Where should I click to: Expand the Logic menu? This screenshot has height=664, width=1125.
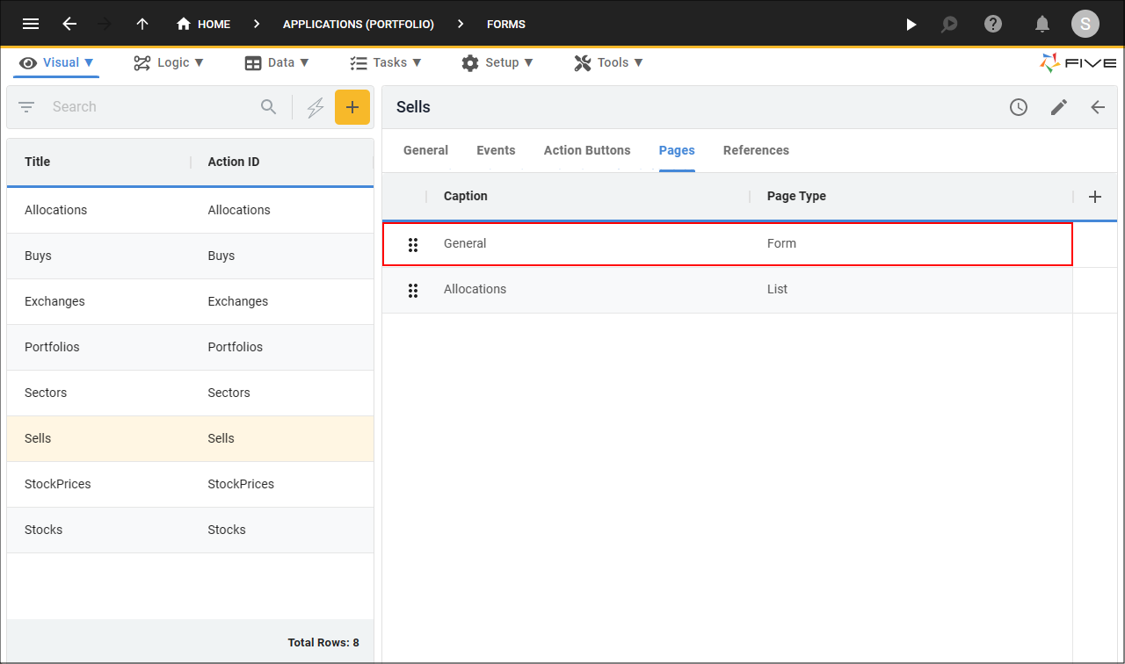tap(169, 62)
